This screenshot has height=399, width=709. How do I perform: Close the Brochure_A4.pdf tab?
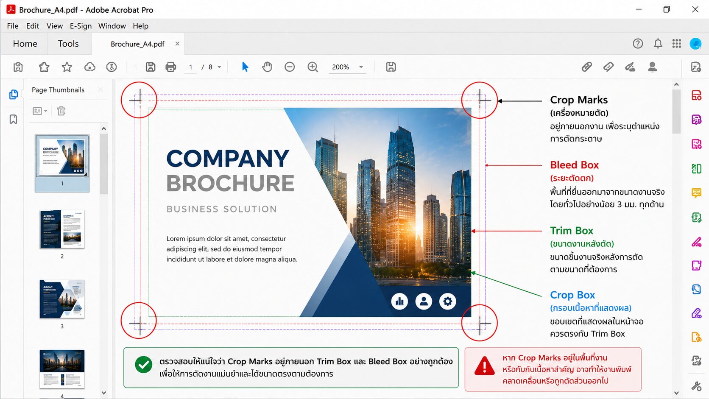[x=177, y=44]
